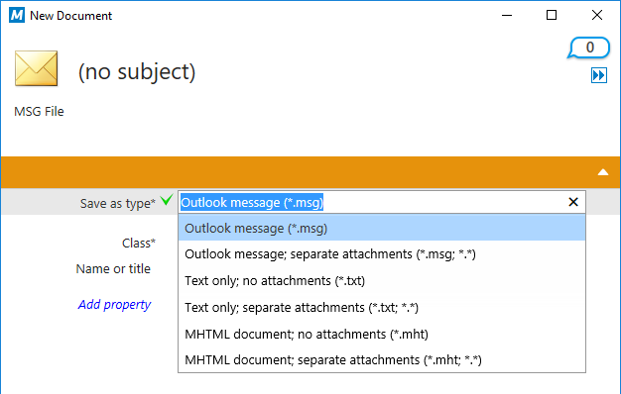Click the Add property link
The image size is (621, 394).
click(x=114, y=304)
